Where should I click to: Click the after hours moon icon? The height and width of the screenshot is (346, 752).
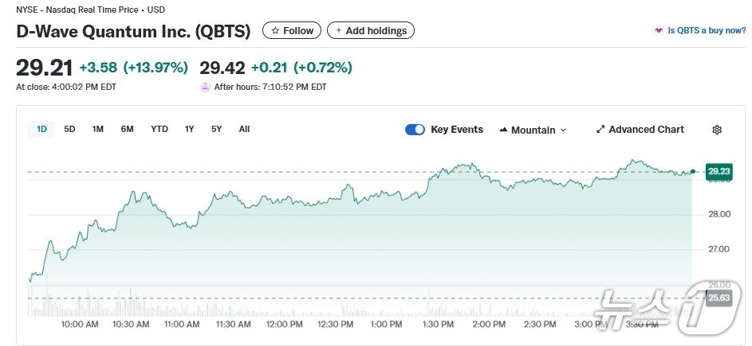coord(205,87)
